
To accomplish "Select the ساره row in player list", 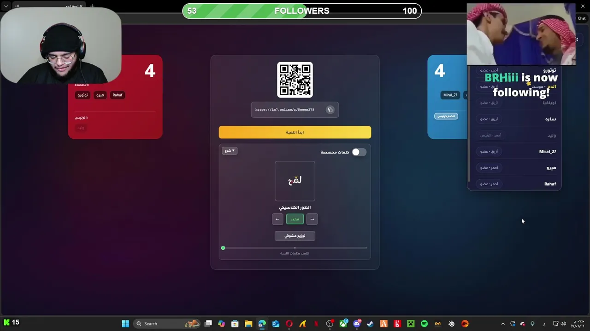I will pos(515,119).
